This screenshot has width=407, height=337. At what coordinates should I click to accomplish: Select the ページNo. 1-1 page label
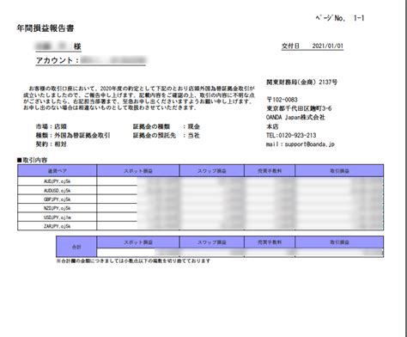tap(340, 18)
